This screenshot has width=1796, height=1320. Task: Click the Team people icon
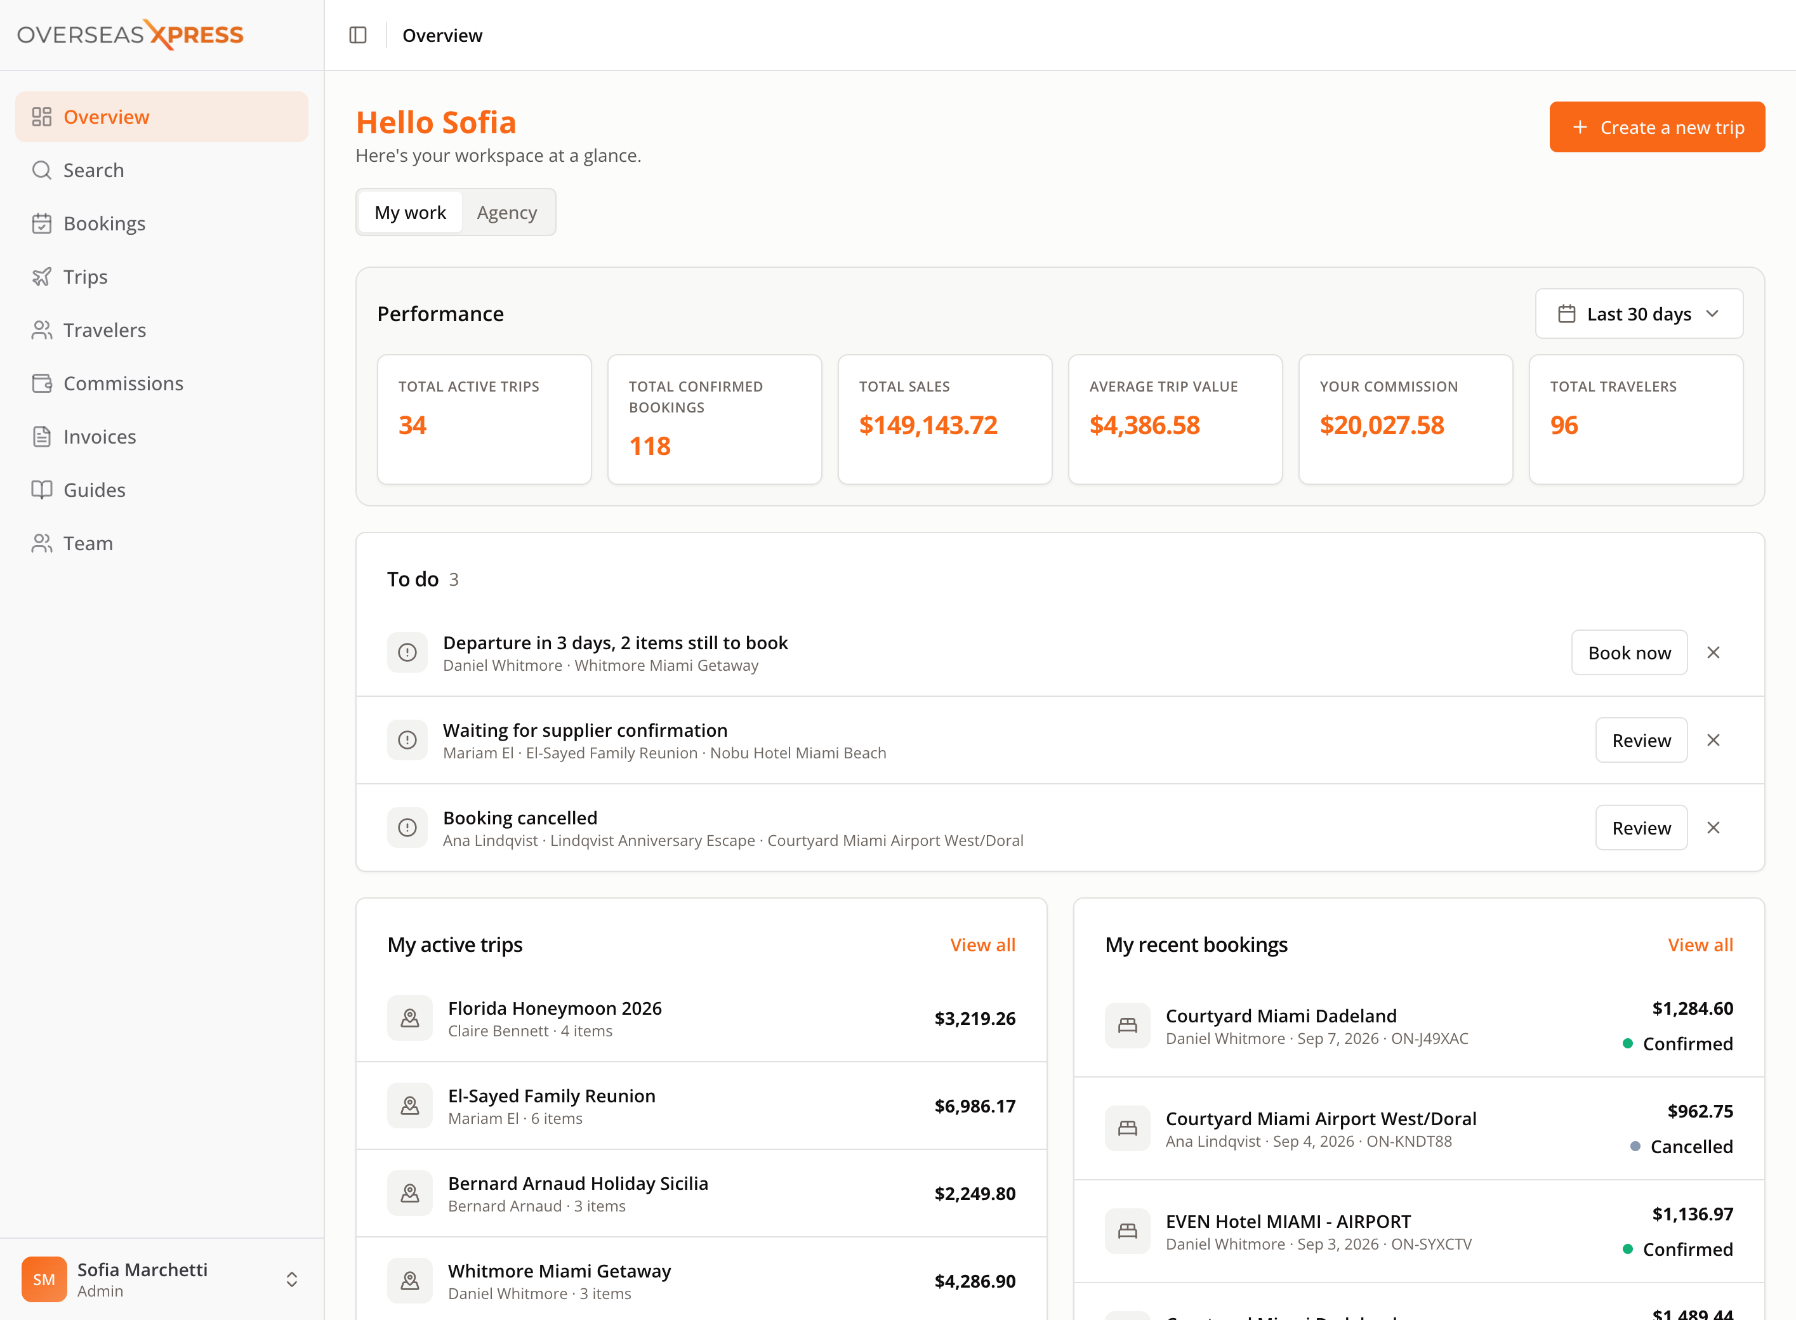pyautogui.click(x=41, y=543)
